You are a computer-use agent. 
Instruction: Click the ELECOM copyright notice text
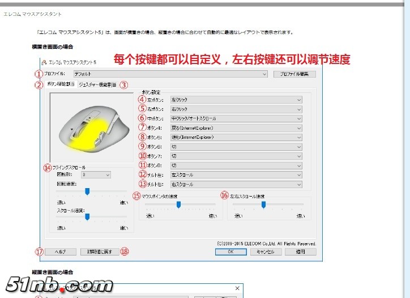[x=267, y=244]
